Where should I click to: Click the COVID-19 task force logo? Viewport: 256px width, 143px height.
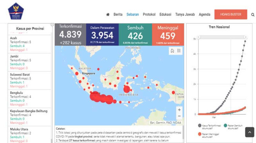click(x=16, y=11)
